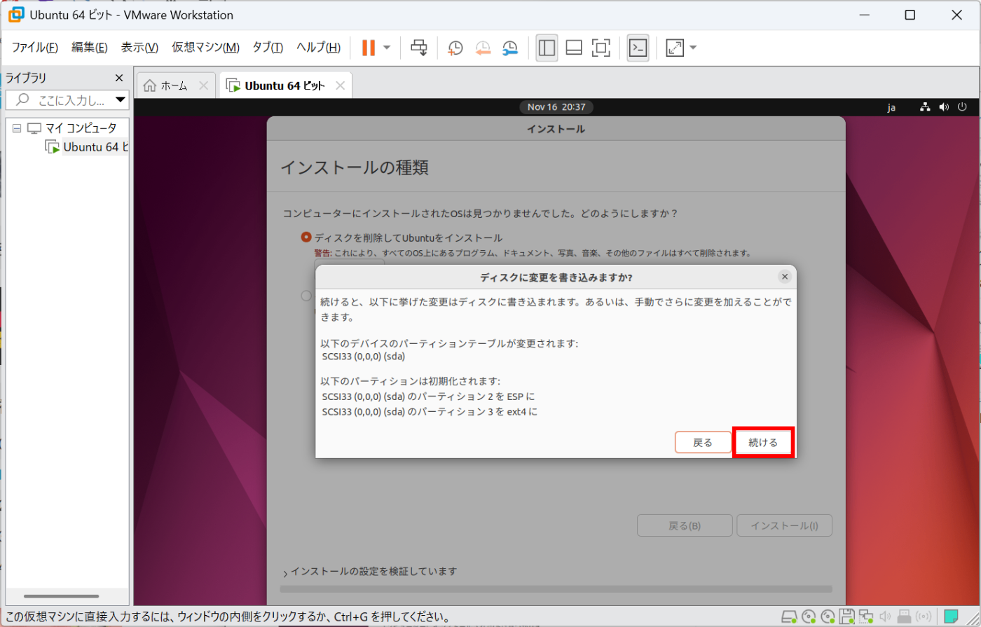
Task: Click the floppy drive icon in status bar
Action: coord(847,617)
